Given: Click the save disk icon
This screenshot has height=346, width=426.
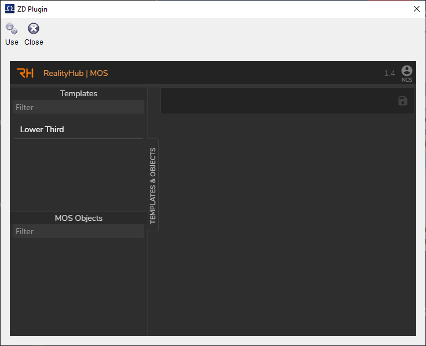Looking at the screenshot, I should tap(403, 101).
